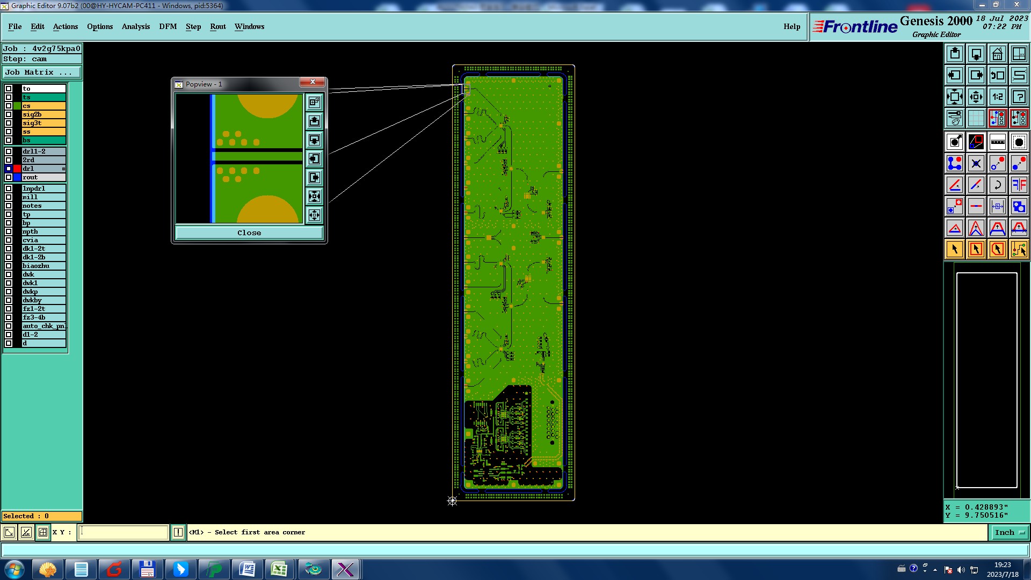Click the Home view icon
This screenshot has width=1031, height=580.
997,54
